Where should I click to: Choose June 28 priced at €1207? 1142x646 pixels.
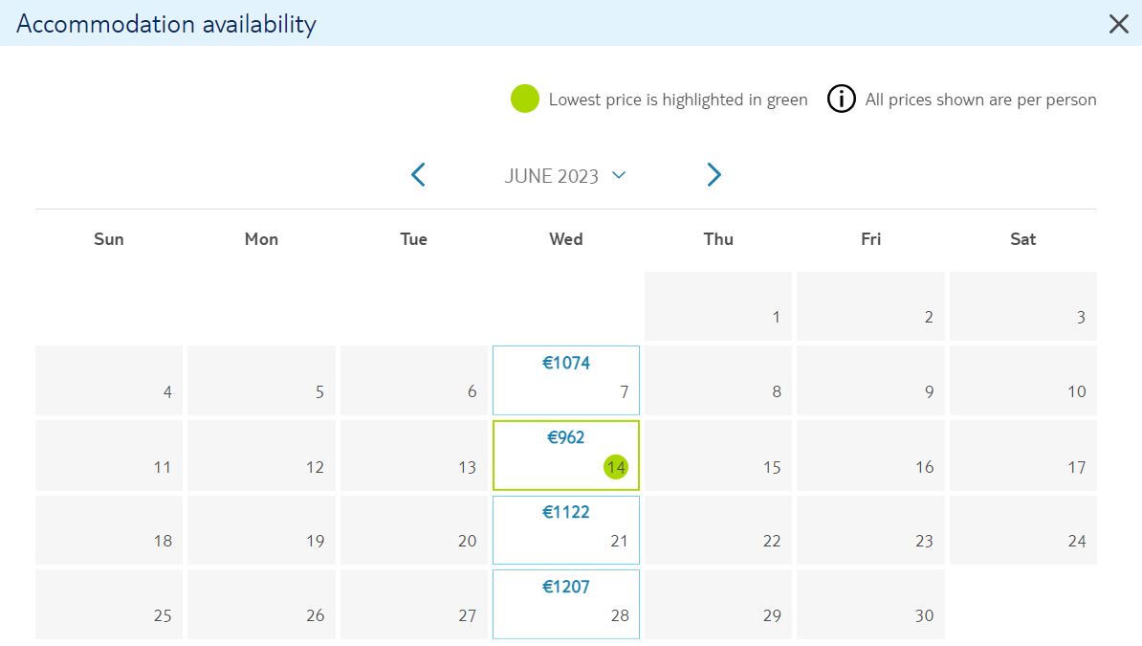(566, 605)
